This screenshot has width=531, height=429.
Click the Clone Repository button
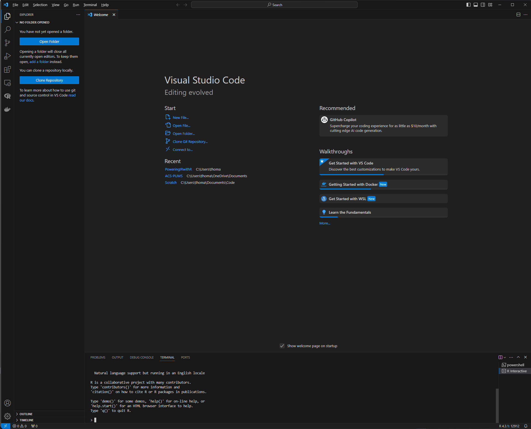[49, 80]
